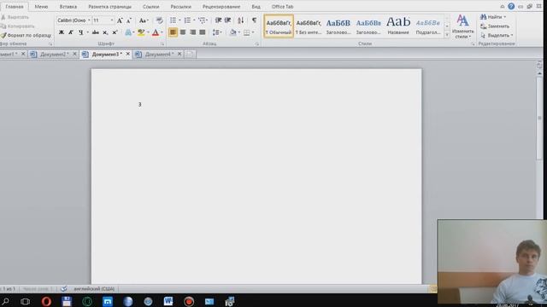
Task: Switch to the Документ4 document tab
Action: pyautogui.click(x=159, y=55)
